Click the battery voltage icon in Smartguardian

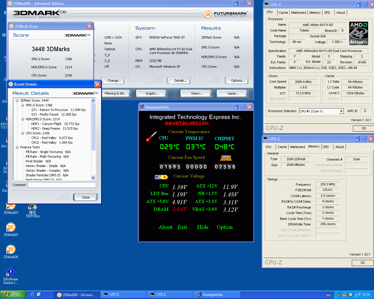161,177
